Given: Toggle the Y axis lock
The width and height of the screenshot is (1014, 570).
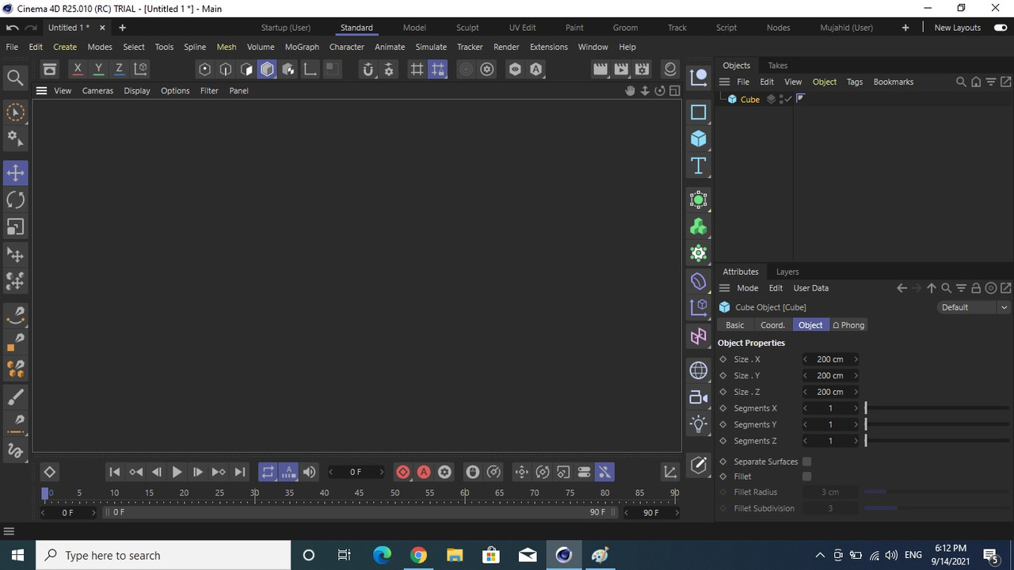Looking at the screenshot, I should (98, 70).
